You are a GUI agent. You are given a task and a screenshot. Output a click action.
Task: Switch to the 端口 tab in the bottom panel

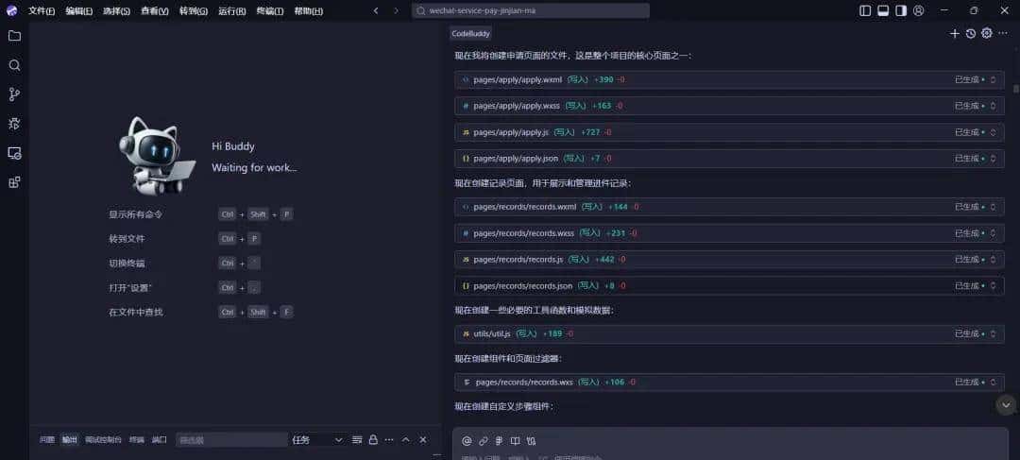[x=160, y=440]
